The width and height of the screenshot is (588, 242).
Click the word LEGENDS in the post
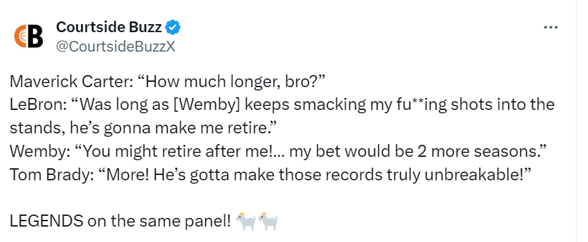pos(46,221)
